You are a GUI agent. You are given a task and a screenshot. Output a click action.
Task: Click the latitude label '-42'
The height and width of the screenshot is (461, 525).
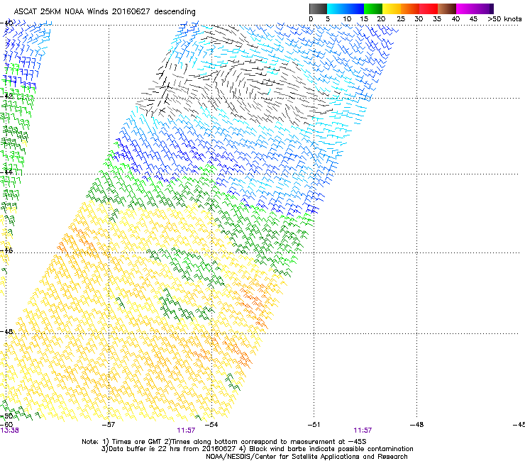click(x=6, y=96)
